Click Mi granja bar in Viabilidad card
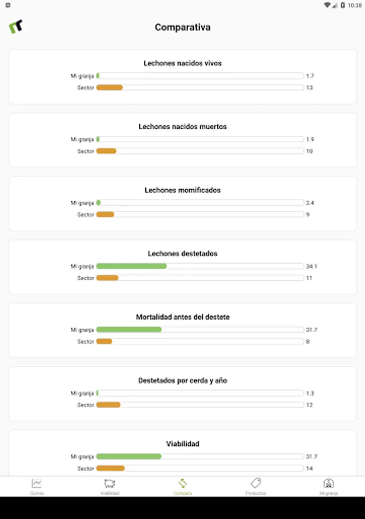This screenshot has width=365, height=519. point(200,457)
